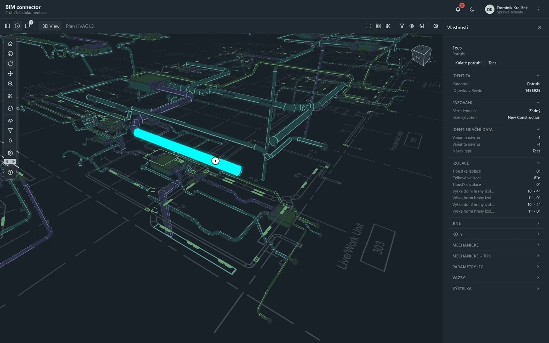Viewport: 549px width, 343px height.
Task: Expand the VAZBY section
Action: pos(496,278)
